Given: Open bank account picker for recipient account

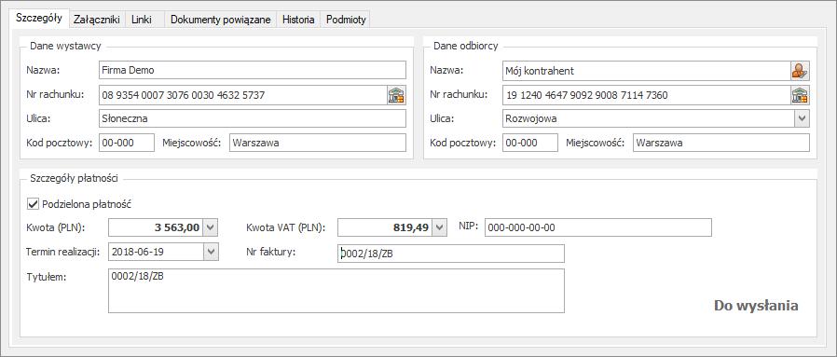Looking at the screenshot, I should pyautogui.click(x=800, y=95).
